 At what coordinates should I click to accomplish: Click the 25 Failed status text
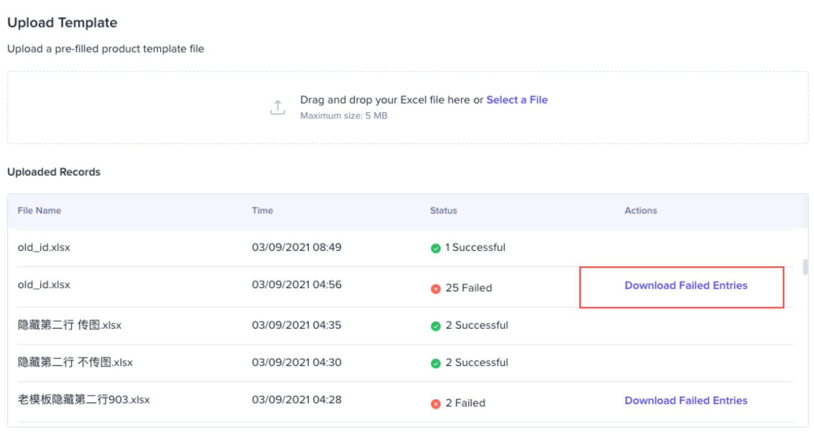469,288
